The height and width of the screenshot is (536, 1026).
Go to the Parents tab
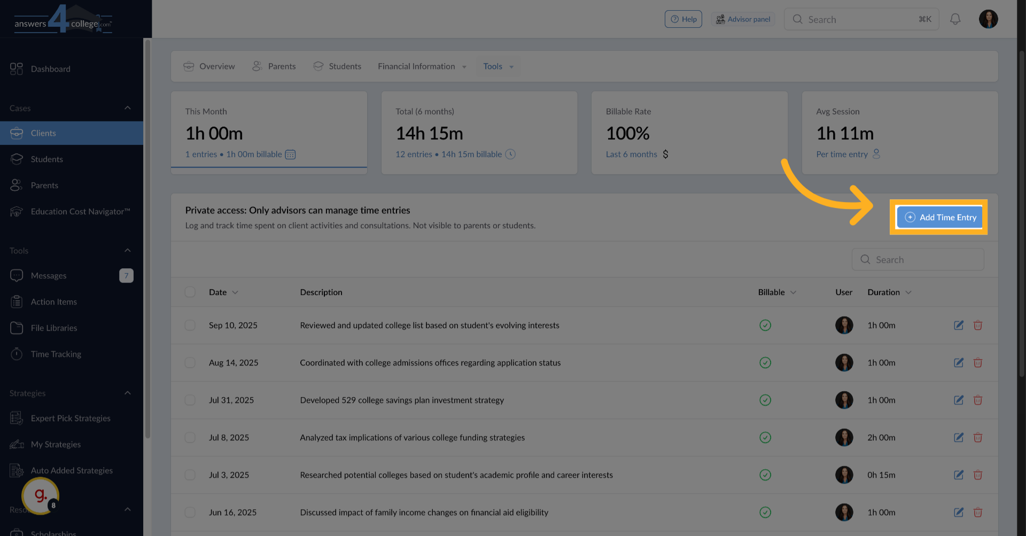274,67
